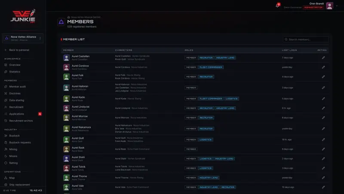Click the Characters column header
This screenshot has height=194, width=344.
[123, 50]
